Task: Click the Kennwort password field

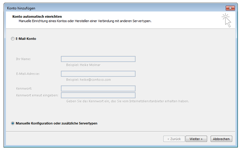Action: (x=98, y=88)
